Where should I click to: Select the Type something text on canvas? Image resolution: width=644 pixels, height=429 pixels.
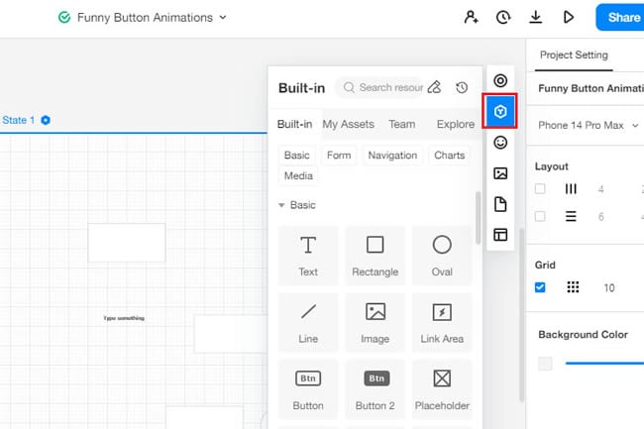124,318
